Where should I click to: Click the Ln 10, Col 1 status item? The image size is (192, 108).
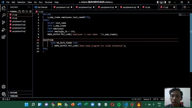pyautogui.click(x=136, y=99)
